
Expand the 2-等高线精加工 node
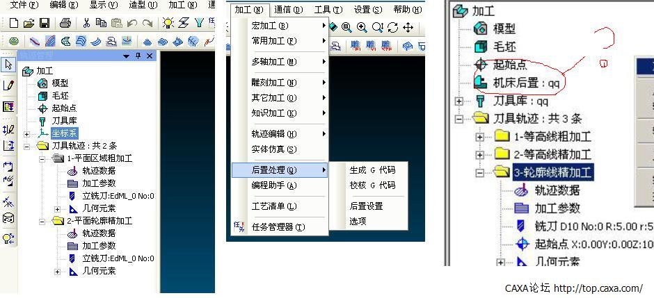coord(479,155)
